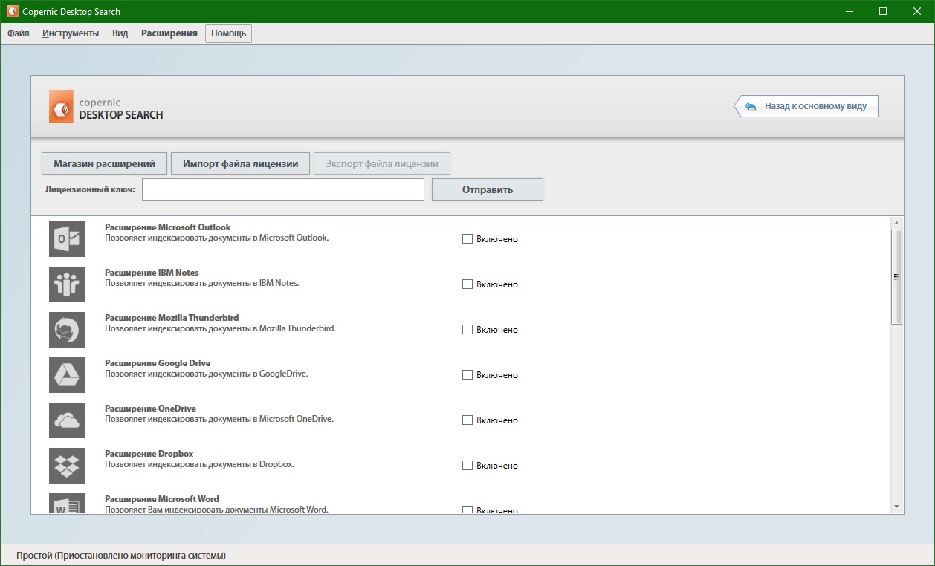The image size is (935, 566).
Task: Open Магазин расширений
Action: 104,163
